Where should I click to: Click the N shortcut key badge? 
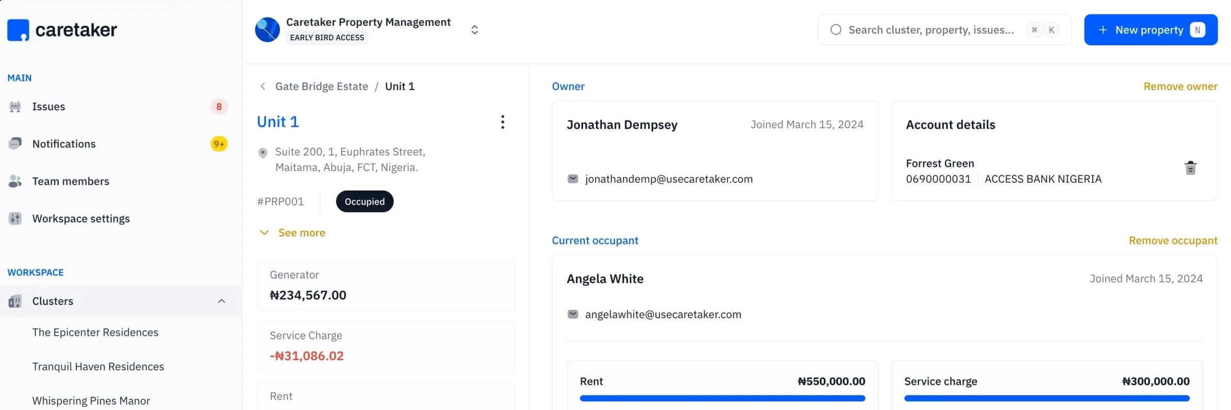(1197, 30)
